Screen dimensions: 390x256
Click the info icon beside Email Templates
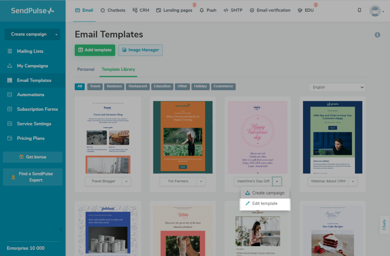(377, 35)
